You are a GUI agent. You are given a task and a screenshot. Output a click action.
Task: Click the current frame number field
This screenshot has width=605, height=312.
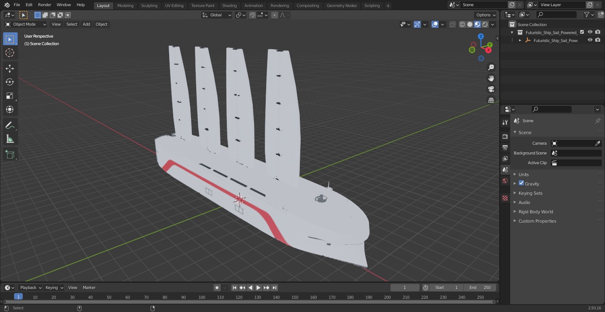tap(404, 288)
